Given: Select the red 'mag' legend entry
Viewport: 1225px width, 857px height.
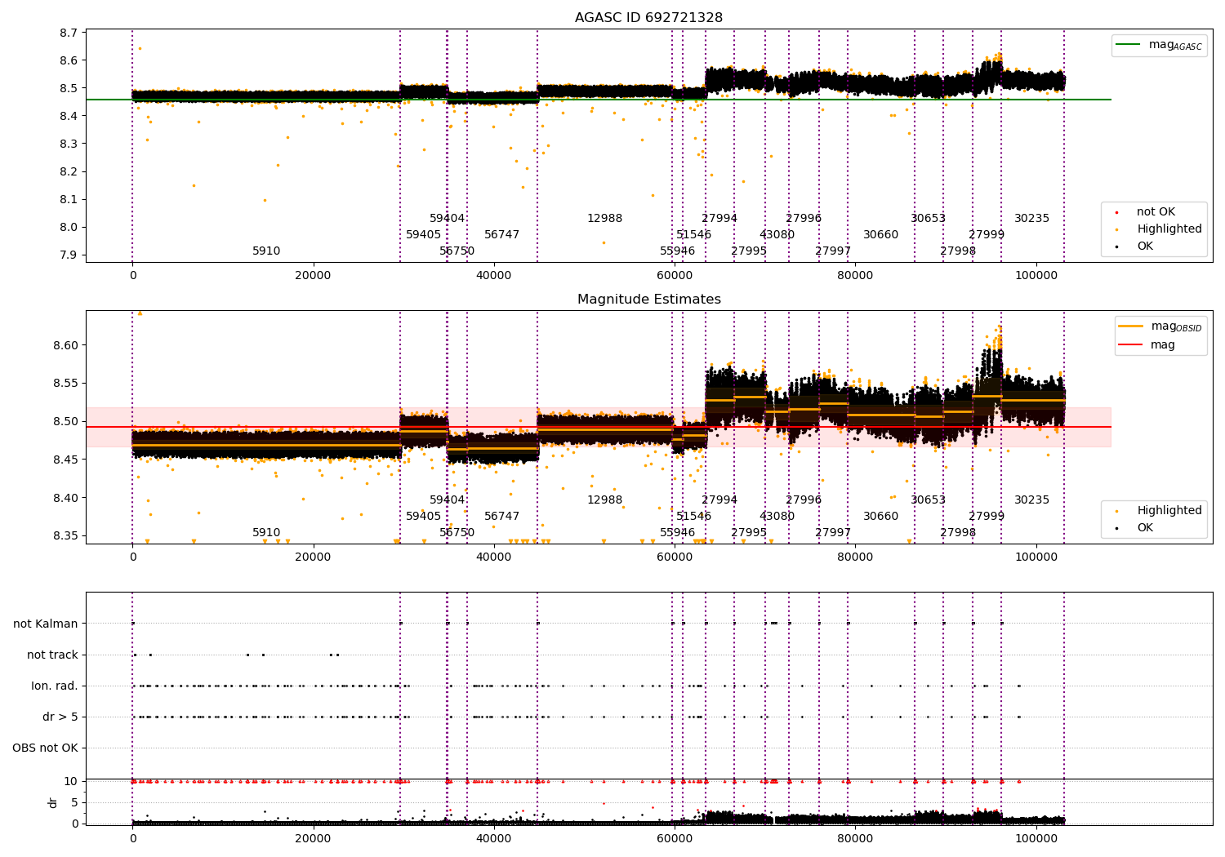Looking at the screenshot, I should pyautogui.click(x=1147, y=345).
